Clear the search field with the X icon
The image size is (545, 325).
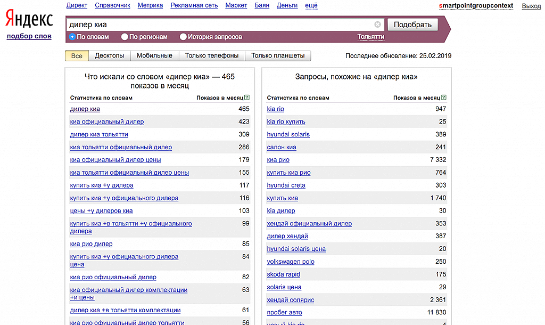(377, 25)
